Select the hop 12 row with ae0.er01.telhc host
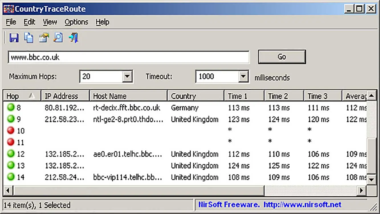The width and height of the screenshot is (380, 214). 127,154
